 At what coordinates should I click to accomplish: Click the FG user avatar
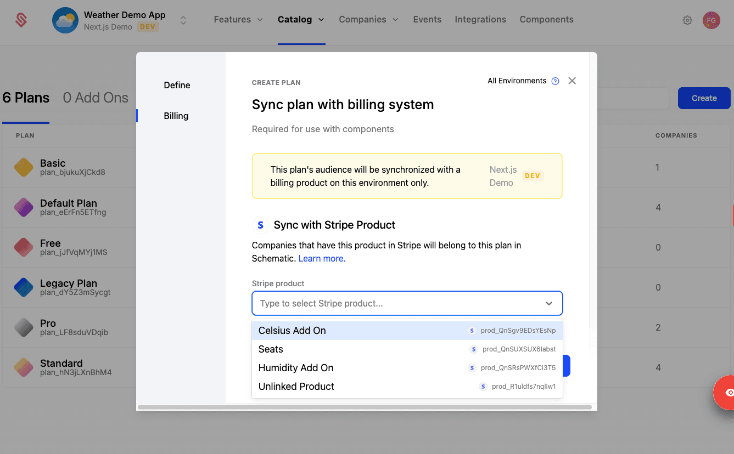(x=711, y=20)
